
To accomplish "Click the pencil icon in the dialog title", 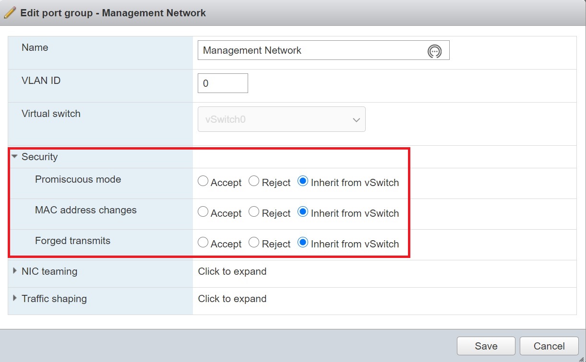I will 11,12.
